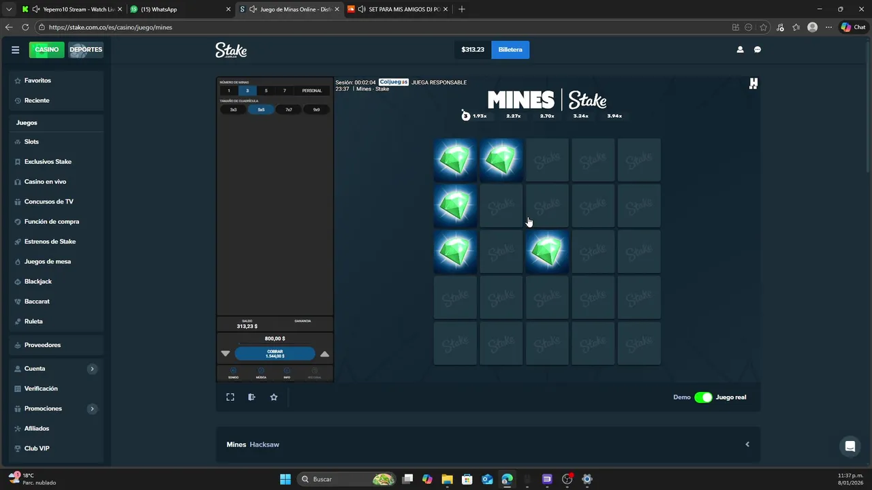The width and height of the screenshot is (872, 490).
Task: Select 7x7 grid size
Action: pyautogui.click(x=289, y=110)
